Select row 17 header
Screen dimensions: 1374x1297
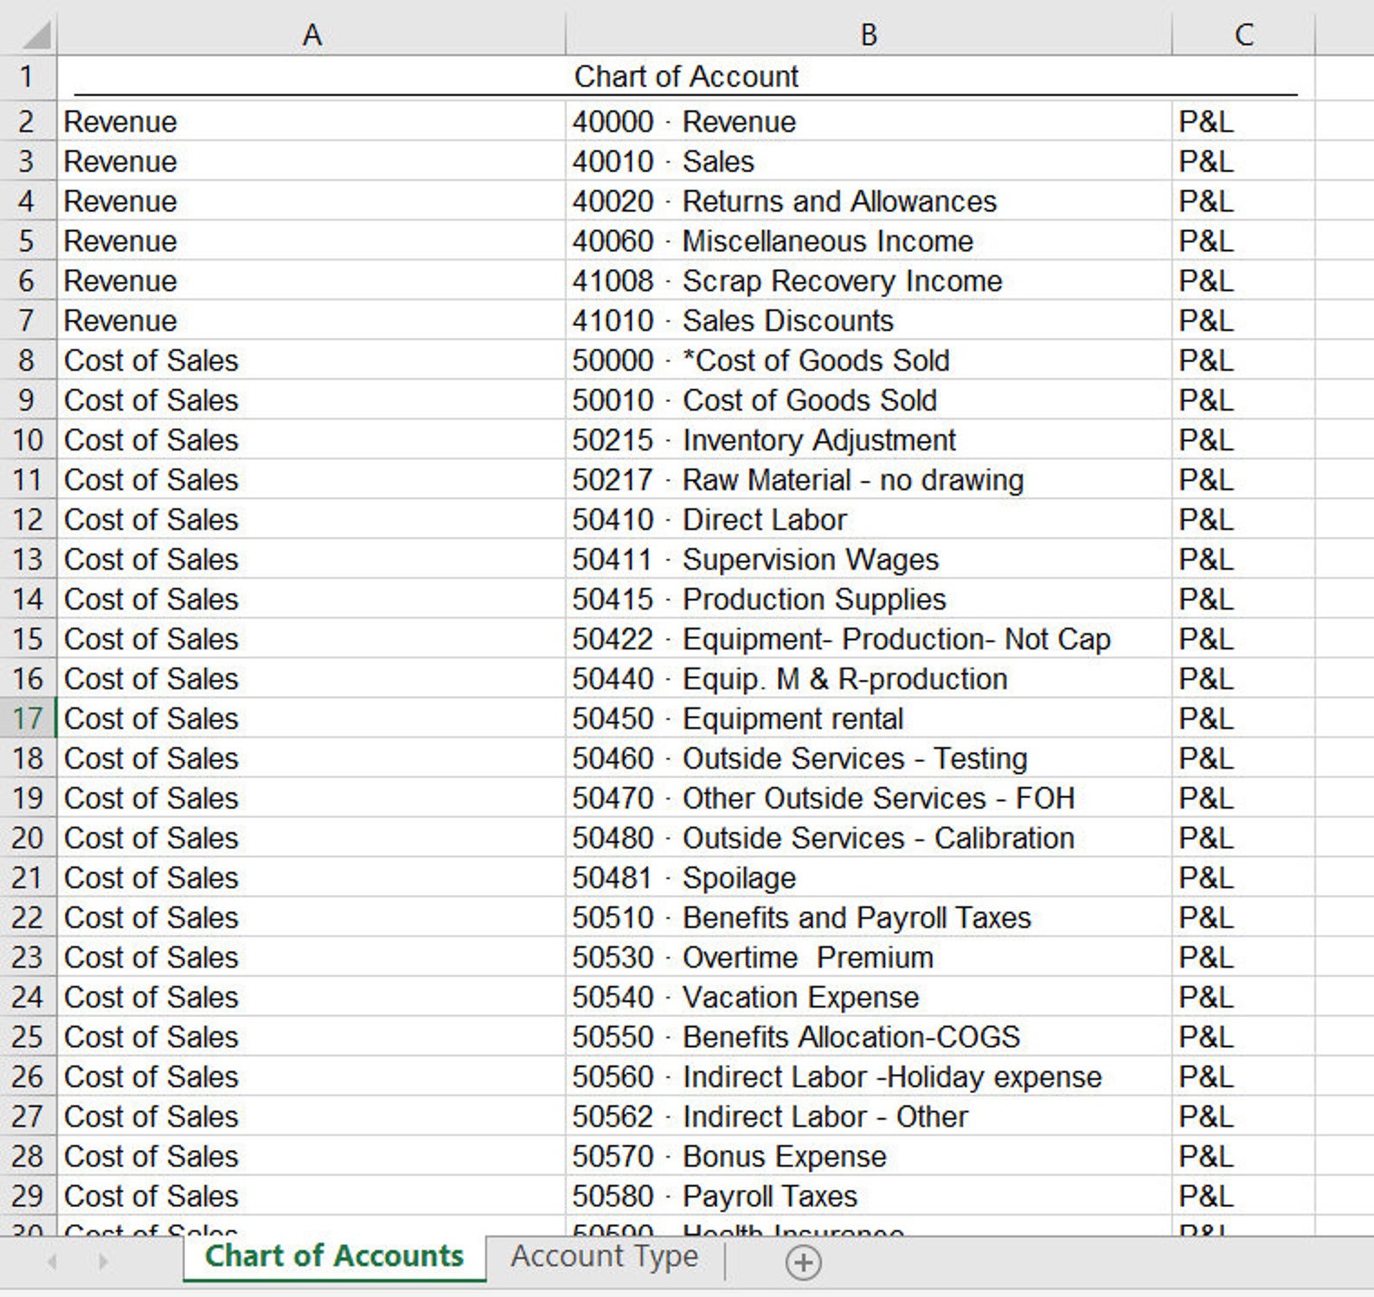29,718
